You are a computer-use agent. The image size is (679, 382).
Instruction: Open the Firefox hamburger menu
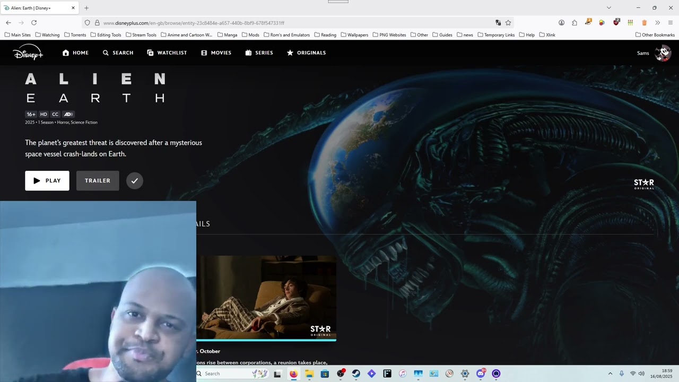tap(671, 23)
